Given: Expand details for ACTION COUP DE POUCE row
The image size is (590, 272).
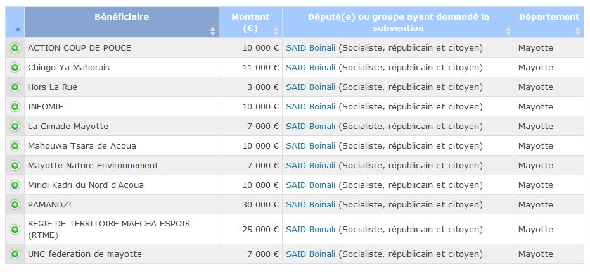Looking at the screenshot, I should click(15, 48).
